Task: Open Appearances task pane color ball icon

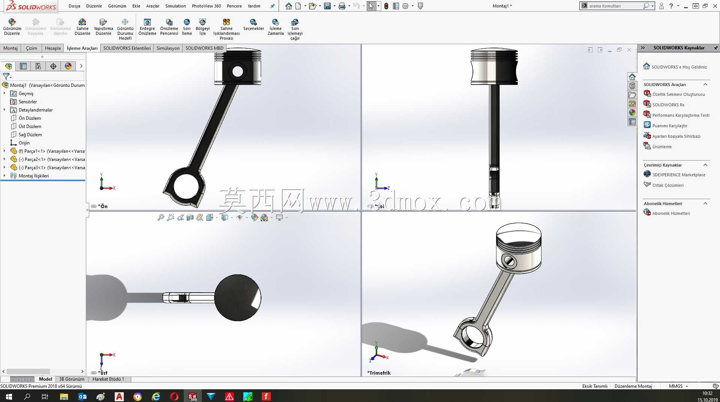Action: (632, 113)
